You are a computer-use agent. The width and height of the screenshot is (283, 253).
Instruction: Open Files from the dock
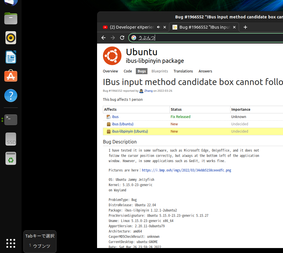[x=11, y=18]
